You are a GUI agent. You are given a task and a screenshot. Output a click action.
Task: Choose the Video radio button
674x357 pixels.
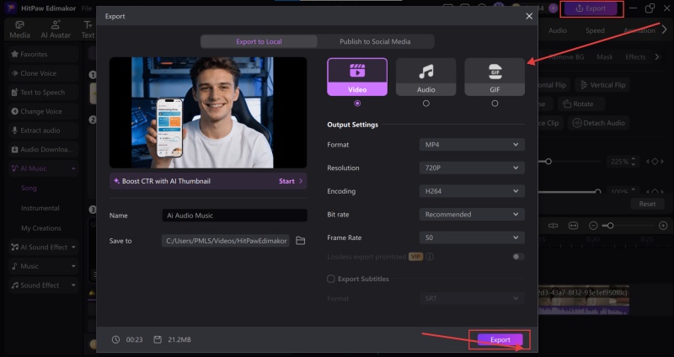coord(357,104)
